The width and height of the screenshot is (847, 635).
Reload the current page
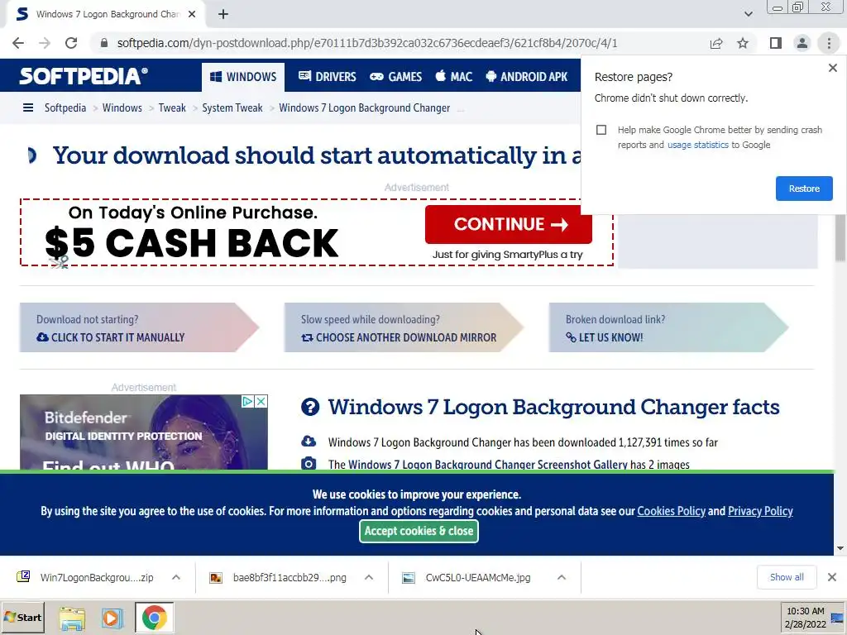click(71, 43)
